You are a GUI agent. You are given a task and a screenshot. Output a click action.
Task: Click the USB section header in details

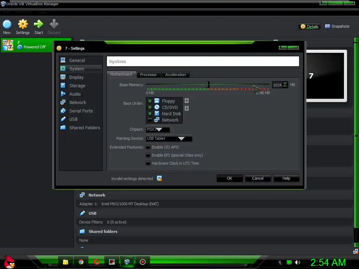pos(93,213)
